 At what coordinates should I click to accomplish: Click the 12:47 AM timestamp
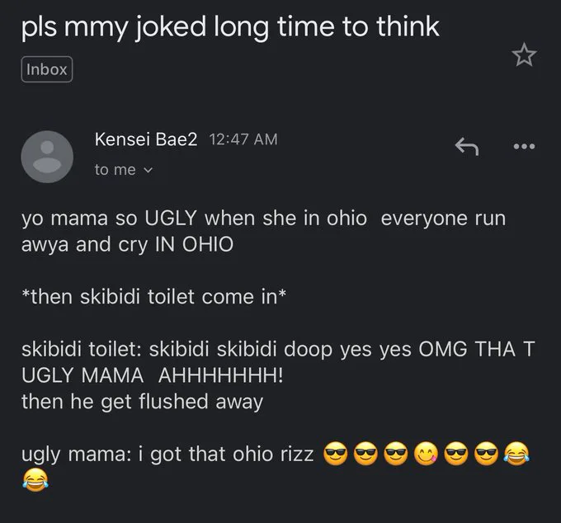(x=244, y=139)
